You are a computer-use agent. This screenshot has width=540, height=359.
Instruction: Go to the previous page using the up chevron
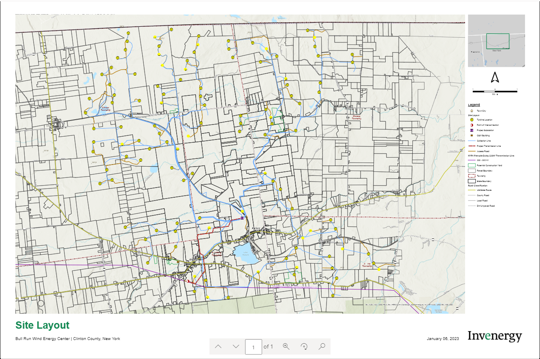pos(218,346)
